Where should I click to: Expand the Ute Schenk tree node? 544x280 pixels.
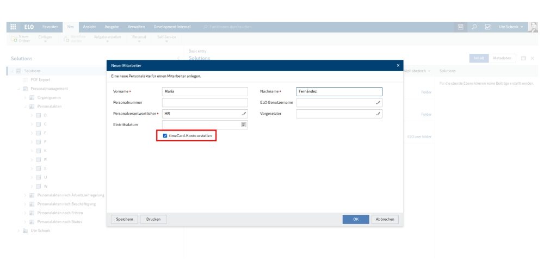click(x=18, y=231)
